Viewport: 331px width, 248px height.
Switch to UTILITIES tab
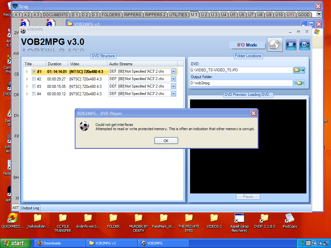coord(178,15)
